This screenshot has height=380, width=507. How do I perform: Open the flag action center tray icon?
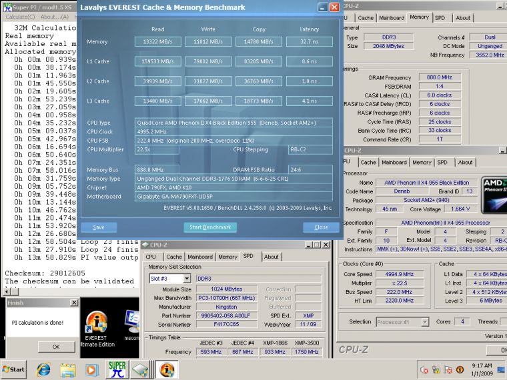[448, 369]
